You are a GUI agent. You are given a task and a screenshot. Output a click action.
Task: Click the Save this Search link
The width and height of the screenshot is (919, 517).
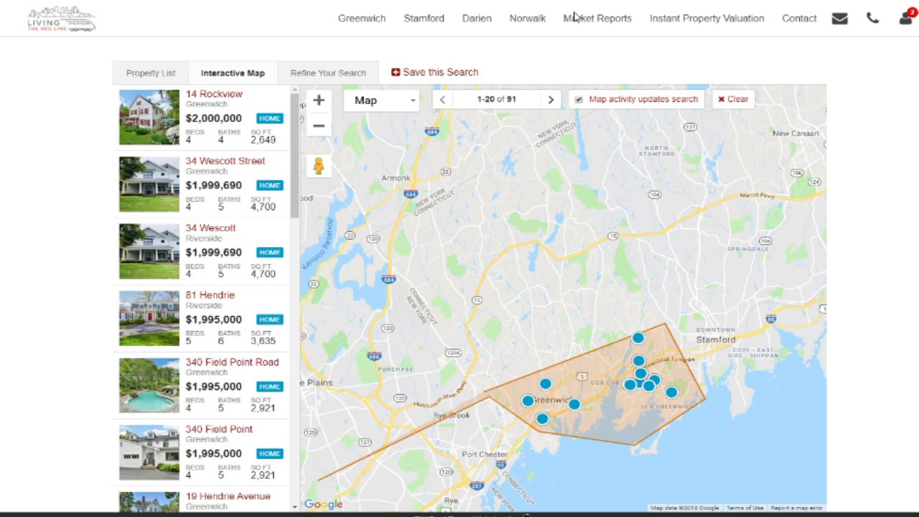(440, 73)
